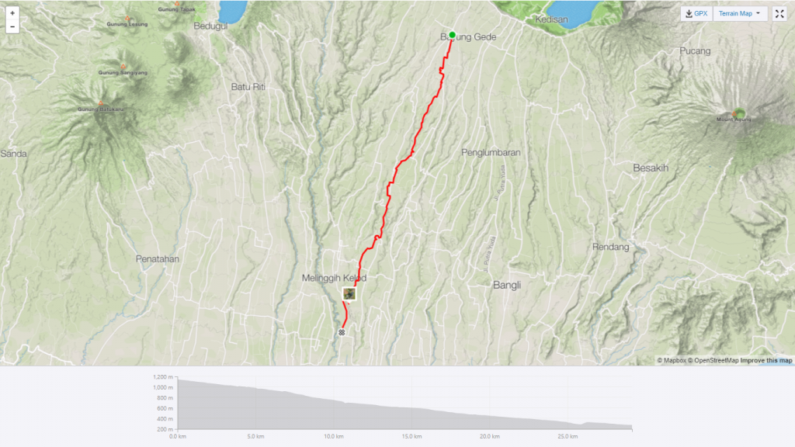Click the Bangli town label
795x447 pixels.
(x=506, y=286)
